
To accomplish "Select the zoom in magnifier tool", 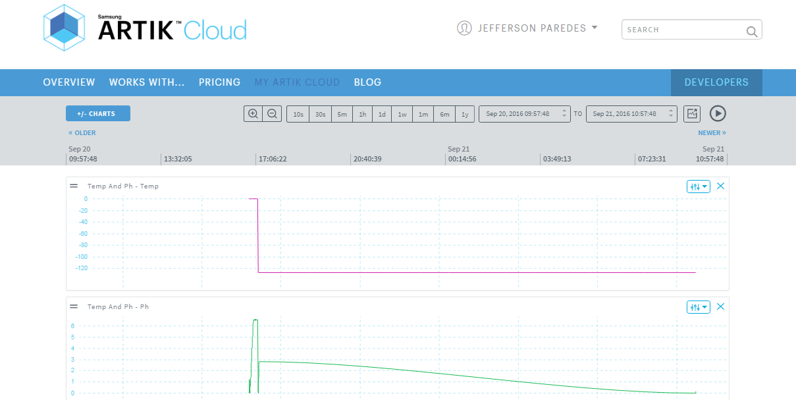I will pyautogui.click(x=253, y=113).
